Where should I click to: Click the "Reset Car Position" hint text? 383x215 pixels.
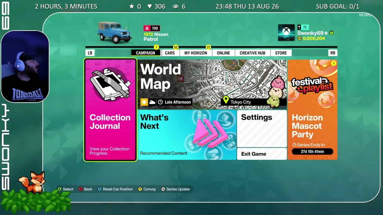(x=118, y=189)
